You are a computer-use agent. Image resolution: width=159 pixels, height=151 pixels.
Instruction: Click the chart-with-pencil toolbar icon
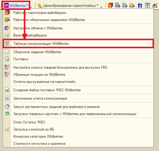tap(155, 5)
